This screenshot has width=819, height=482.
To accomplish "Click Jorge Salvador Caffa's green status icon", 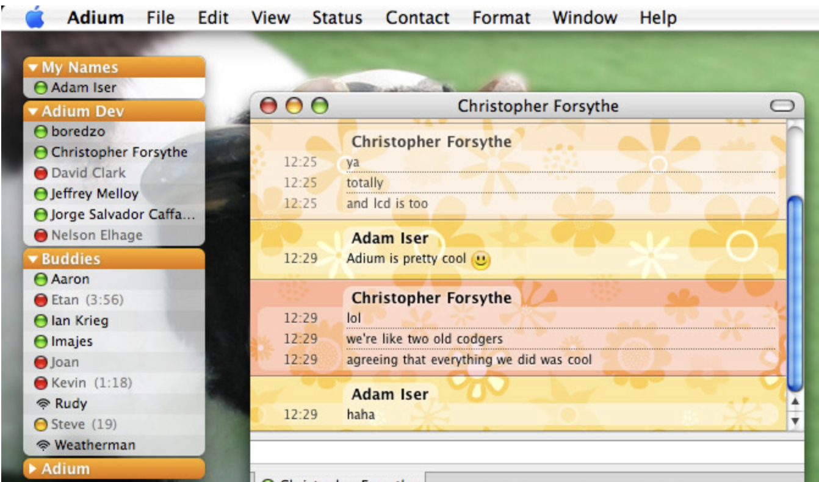I will point(41,214).
